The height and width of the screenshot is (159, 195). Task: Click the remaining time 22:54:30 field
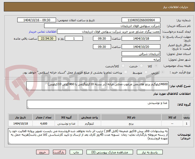(47, 38)
